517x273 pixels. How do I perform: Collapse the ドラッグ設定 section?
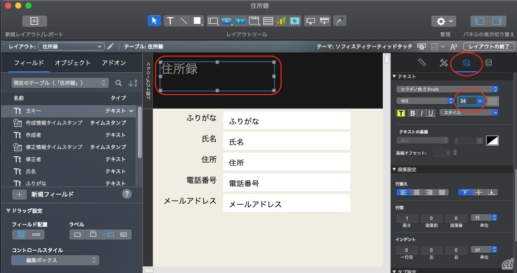point(9,211)
